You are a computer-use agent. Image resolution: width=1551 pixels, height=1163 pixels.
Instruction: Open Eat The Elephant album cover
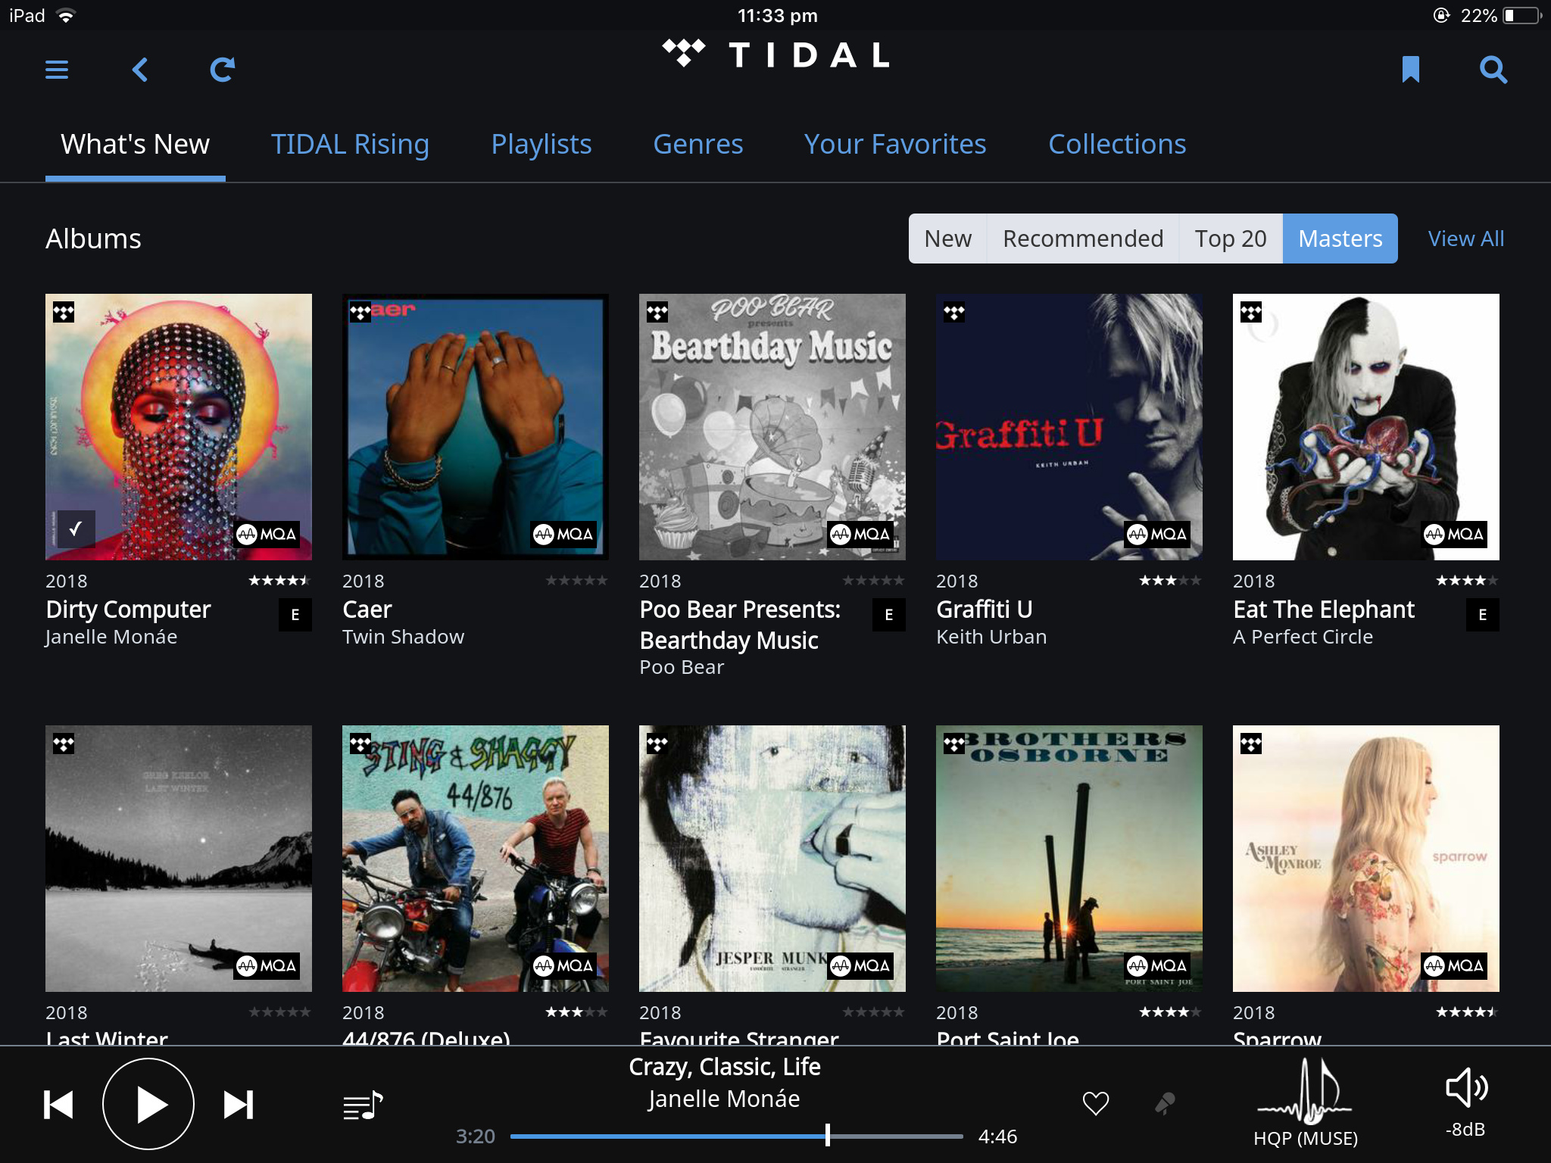click(1366, 427)
